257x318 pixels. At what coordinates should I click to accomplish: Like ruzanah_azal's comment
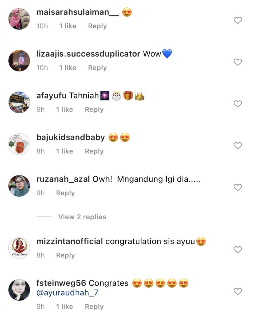[x=238, y=187]
